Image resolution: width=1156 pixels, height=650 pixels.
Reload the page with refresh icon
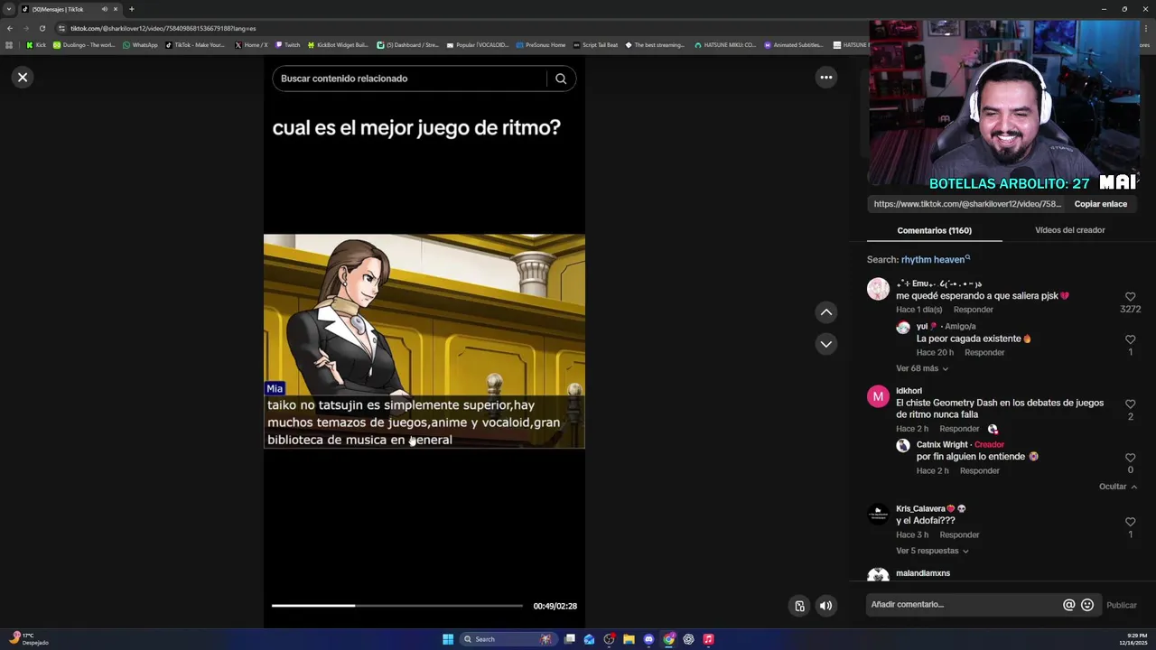click(42, 28)
